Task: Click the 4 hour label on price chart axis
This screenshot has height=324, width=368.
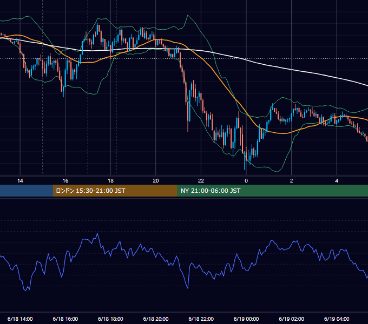Action: click(x=337, y=181)
